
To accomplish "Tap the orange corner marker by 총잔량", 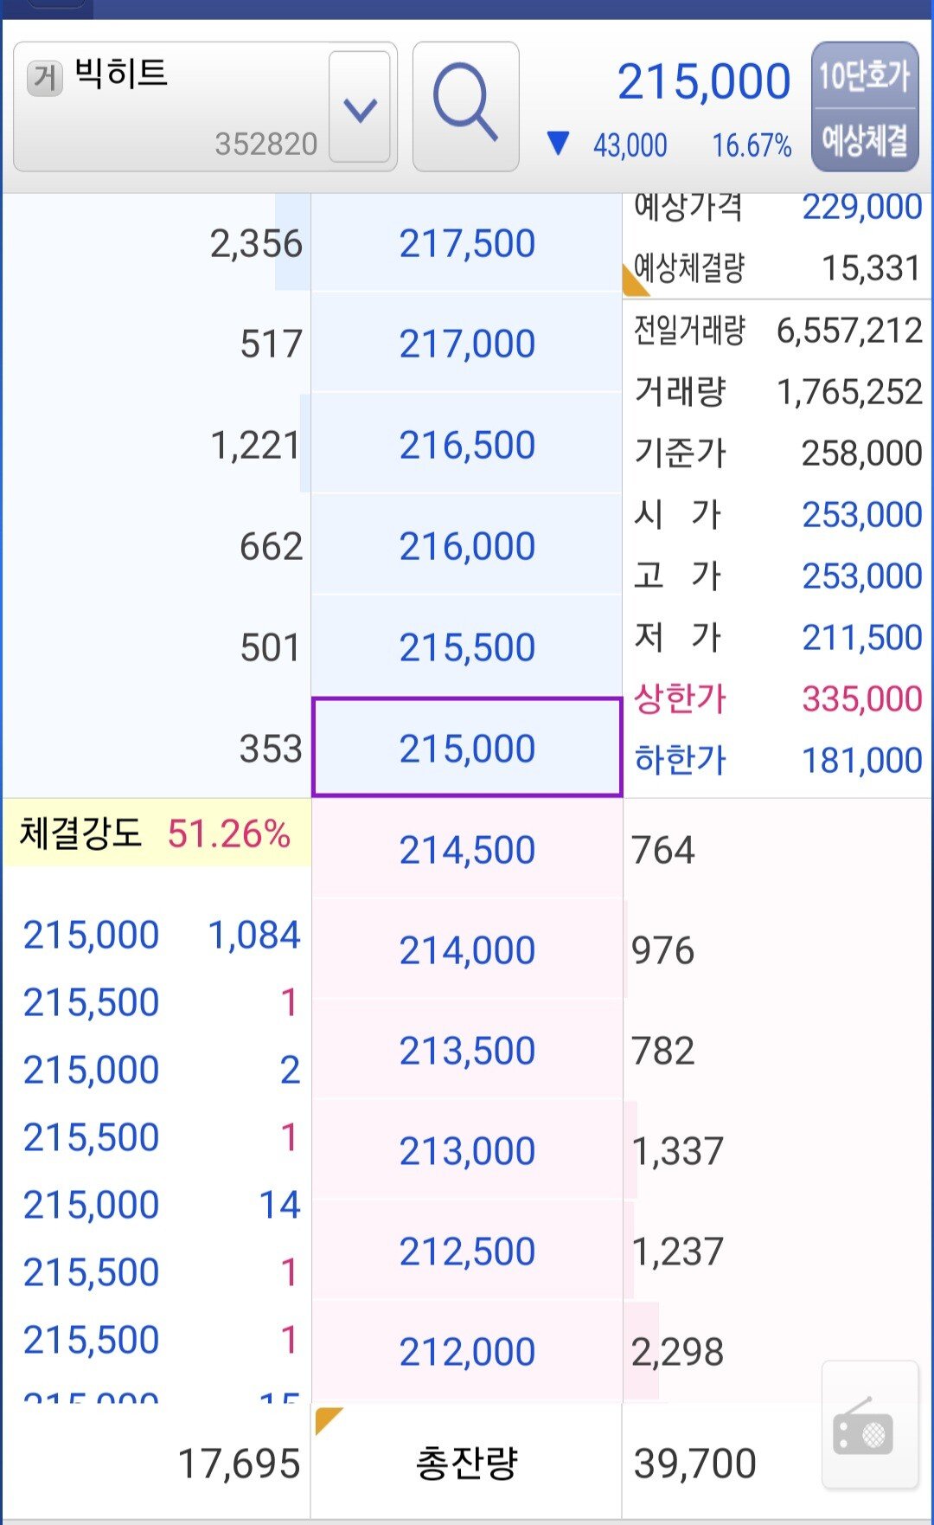I will tap(327, 1419).
